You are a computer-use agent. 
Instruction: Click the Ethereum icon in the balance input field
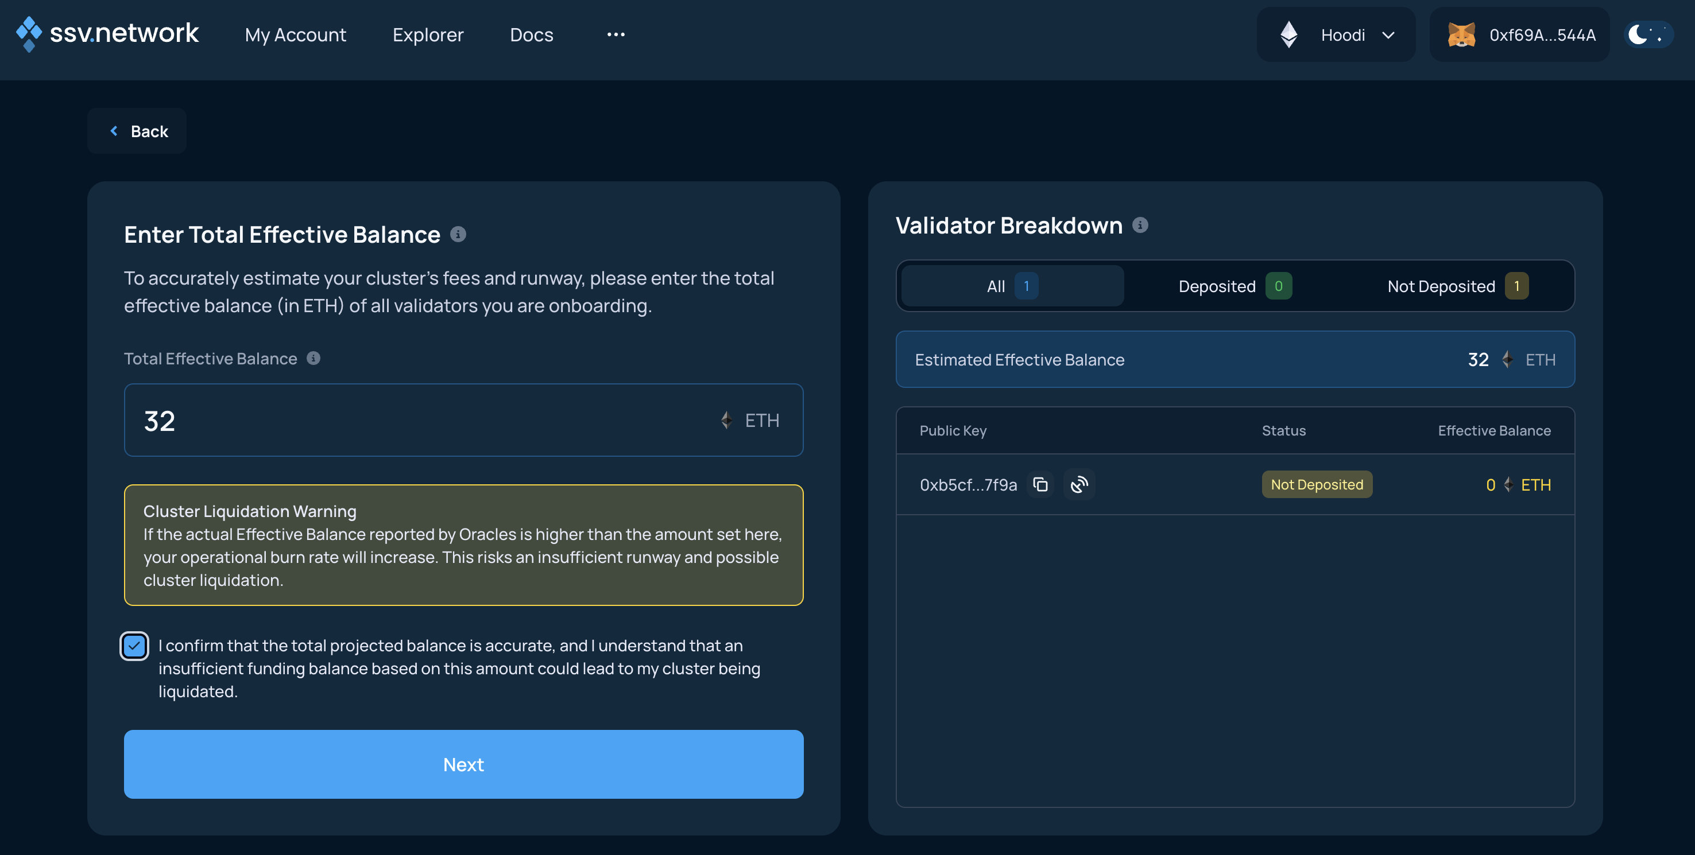click(726, 420)
